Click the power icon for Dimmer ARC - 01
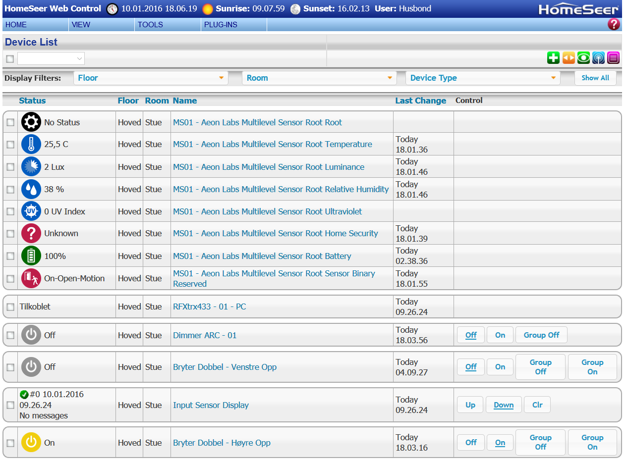The image size is (628, 461). tap(31, 335)
